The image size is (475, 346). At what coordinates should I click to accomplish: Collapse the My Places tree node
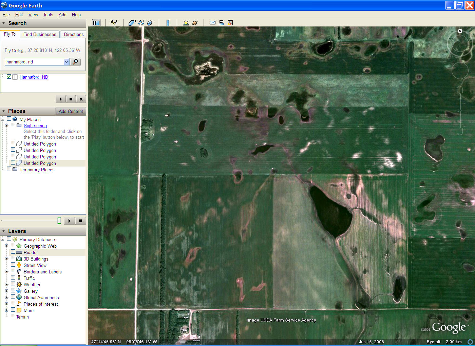pos(2,119)
